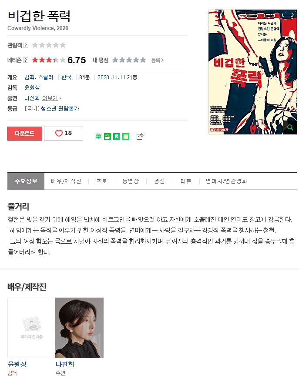Image resolution: width=299 pixels, height=382 pixels.
Task: Switch to the 배우/제작진 tab
Action: click(x=66, y=181)
